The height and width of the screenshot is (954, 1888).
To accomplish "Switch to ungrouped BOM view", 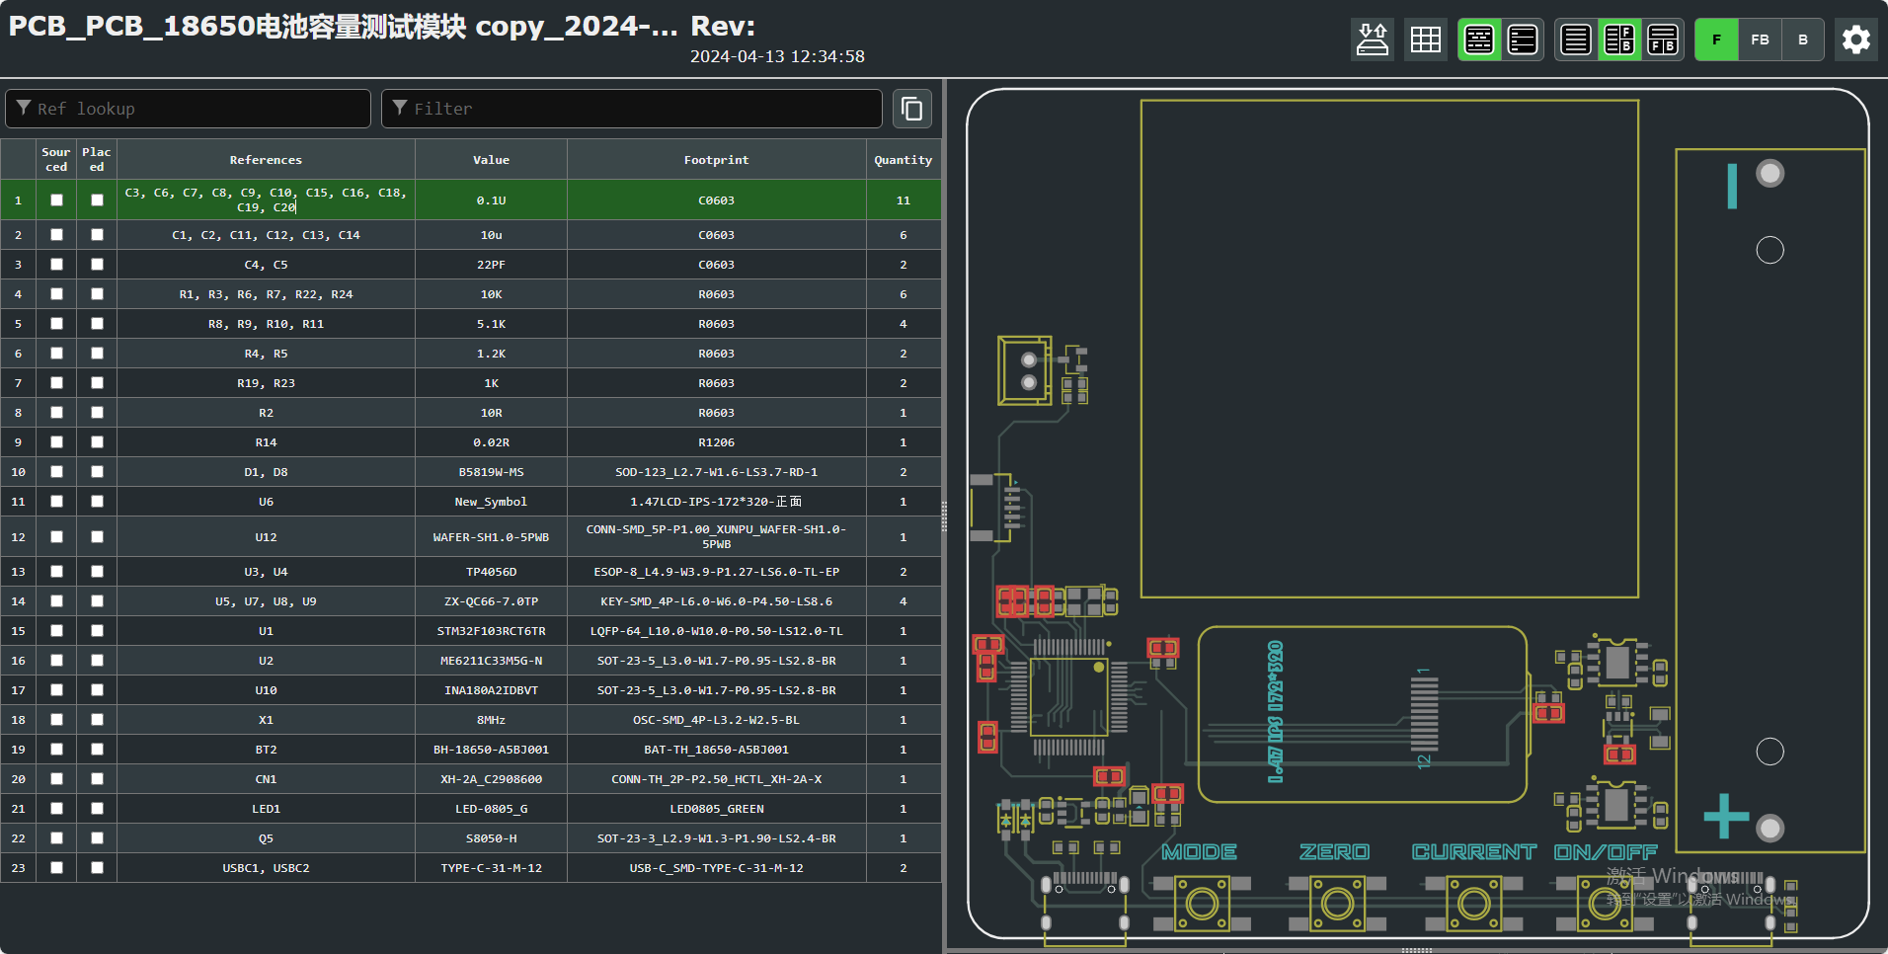I will pyautogui.click(x=1523, y=40).
